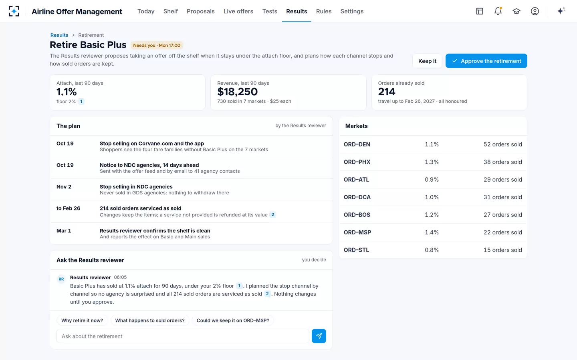The image size is (577, 360).
Task: Click the $18,250 revenue figure
Action: click(238, 92)
